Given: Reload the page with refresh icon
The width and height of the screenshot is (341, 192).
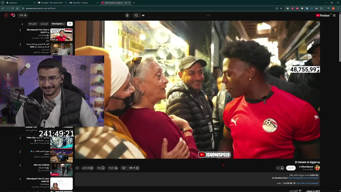Looking at the screenshot, I should (x=12, y=8).
